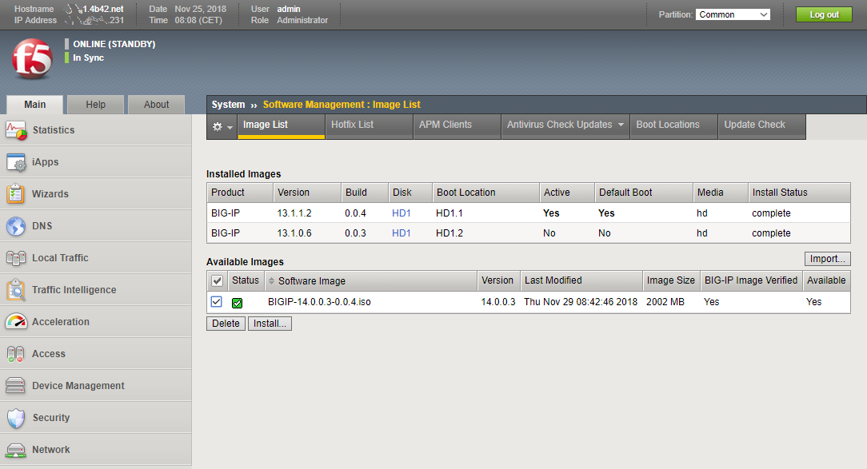The image size is (867, 469).
Task: Click the 2002 MB image size value
Action: point(665,302)
